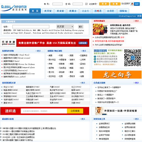
Task: Open the Steel Wire purchase request
Action: (x=17, y=55)
